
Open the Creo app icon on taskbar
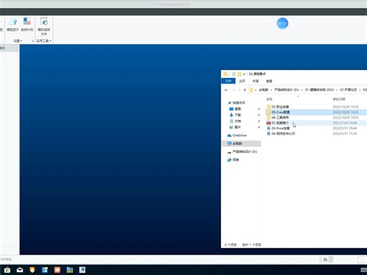click(x=82, y=270)
